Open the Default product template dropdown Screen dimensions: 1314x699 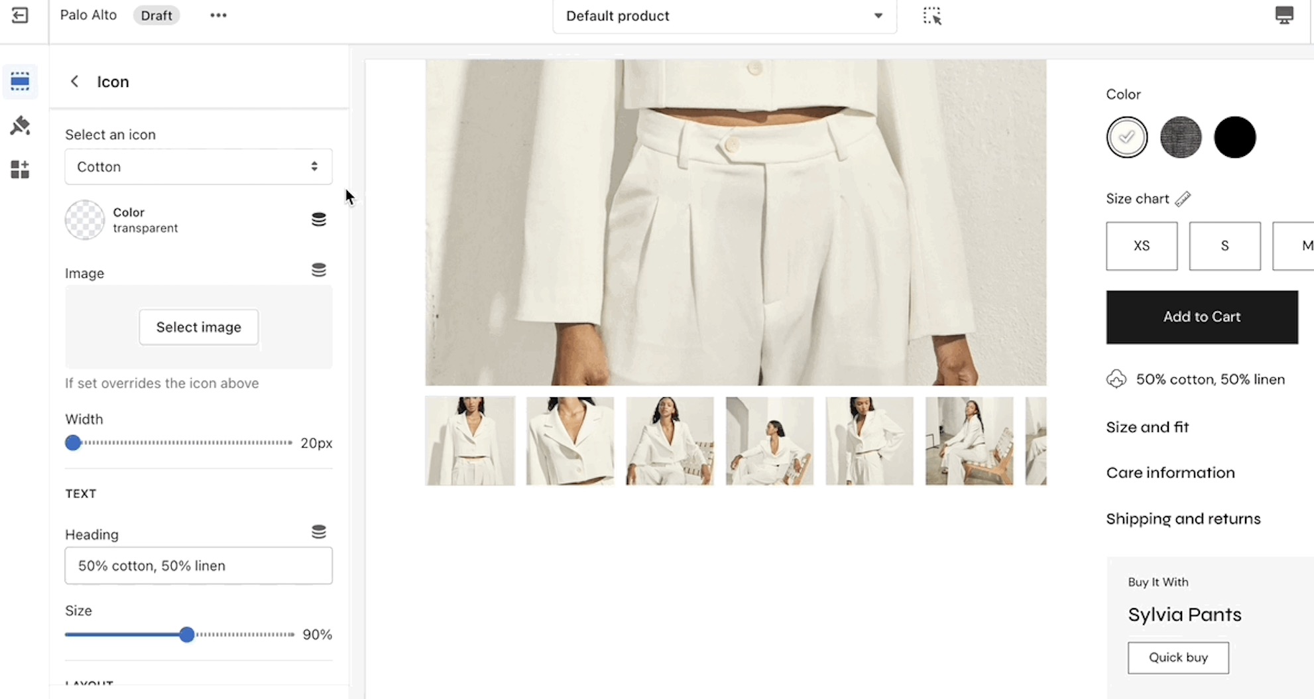tap(724, 16)
